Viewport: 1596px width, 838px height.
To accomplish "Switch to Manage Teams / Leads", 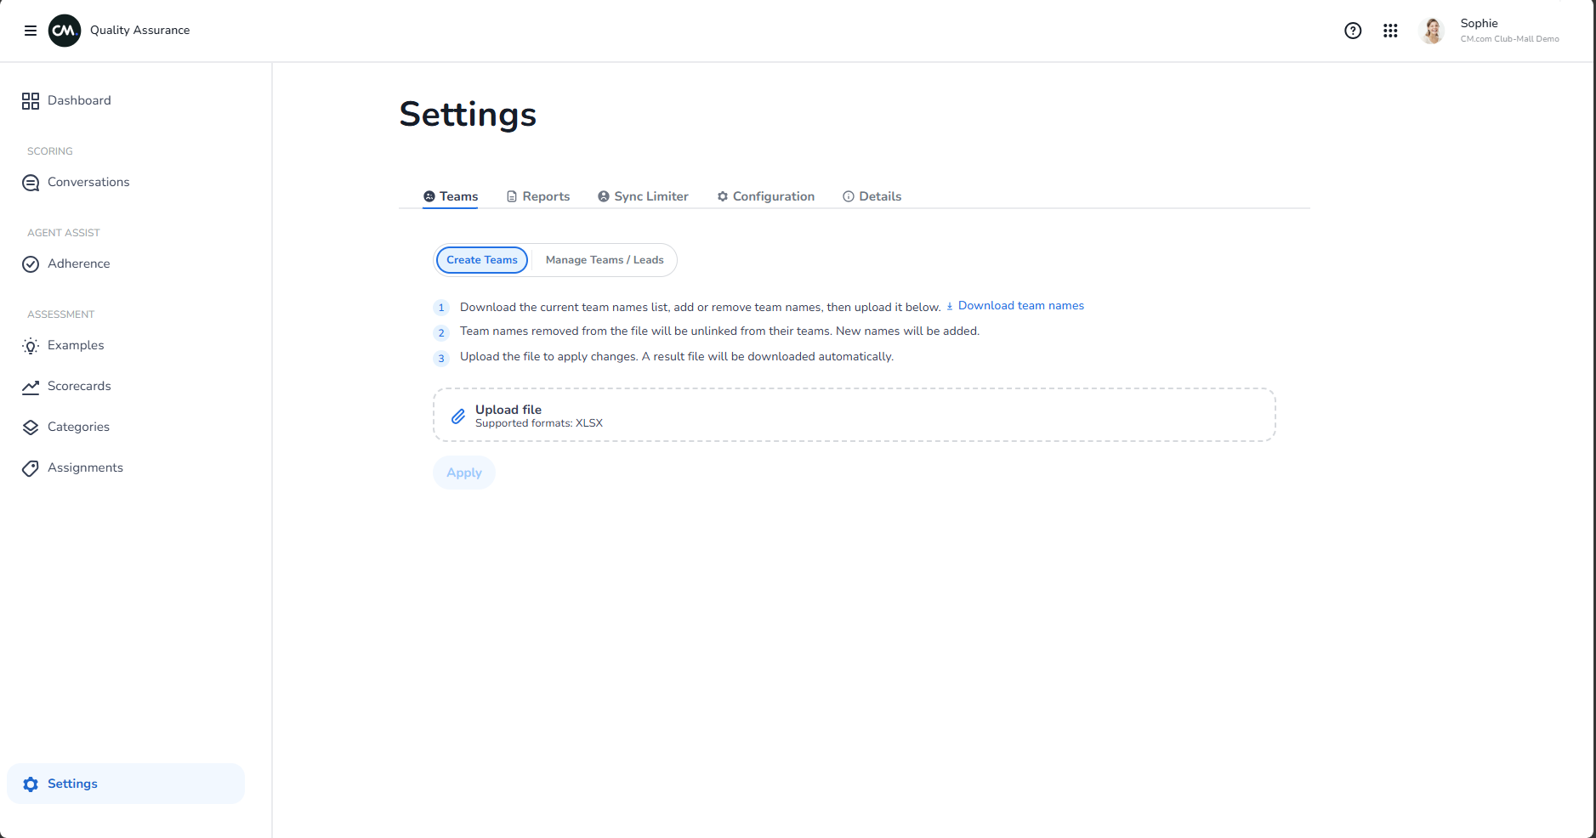I will coord(605,260).
